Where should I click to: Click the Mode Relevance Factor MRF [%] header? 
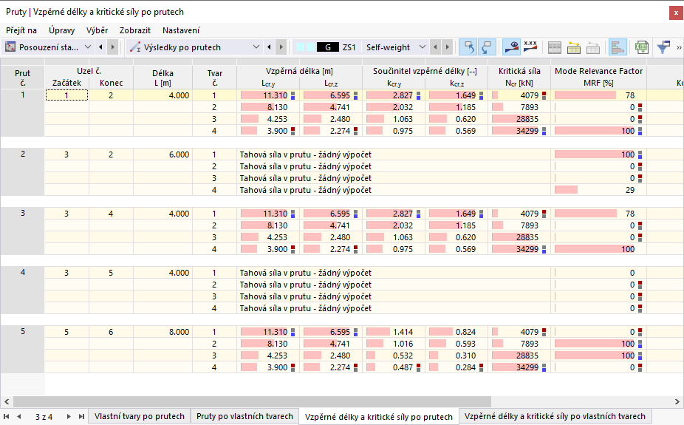pyautogui.click(x=598, y=77)
